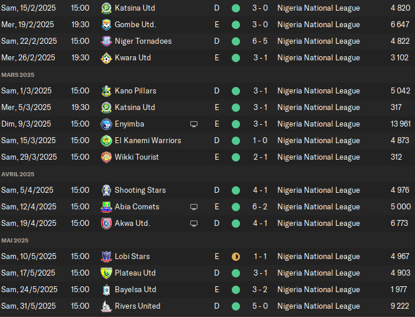This screenshot has width=415, height=317.
Task: Click the Shooting Stars club badge
Action: [106, 190]
